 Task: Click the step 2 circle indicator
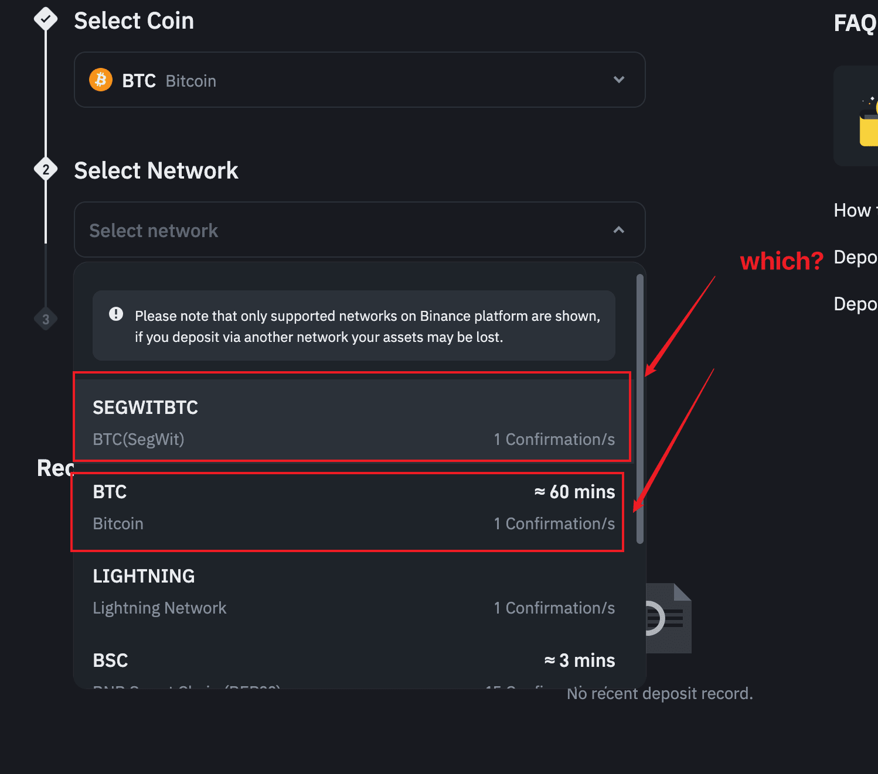46,169
